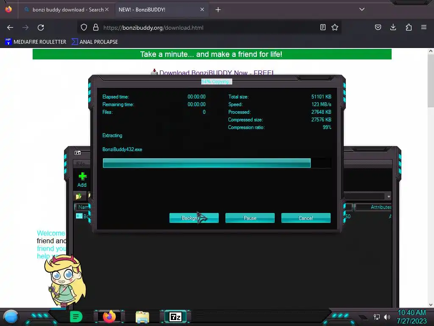
Task: Open the Pocket save icon
Action: click(x=378, y=27)
